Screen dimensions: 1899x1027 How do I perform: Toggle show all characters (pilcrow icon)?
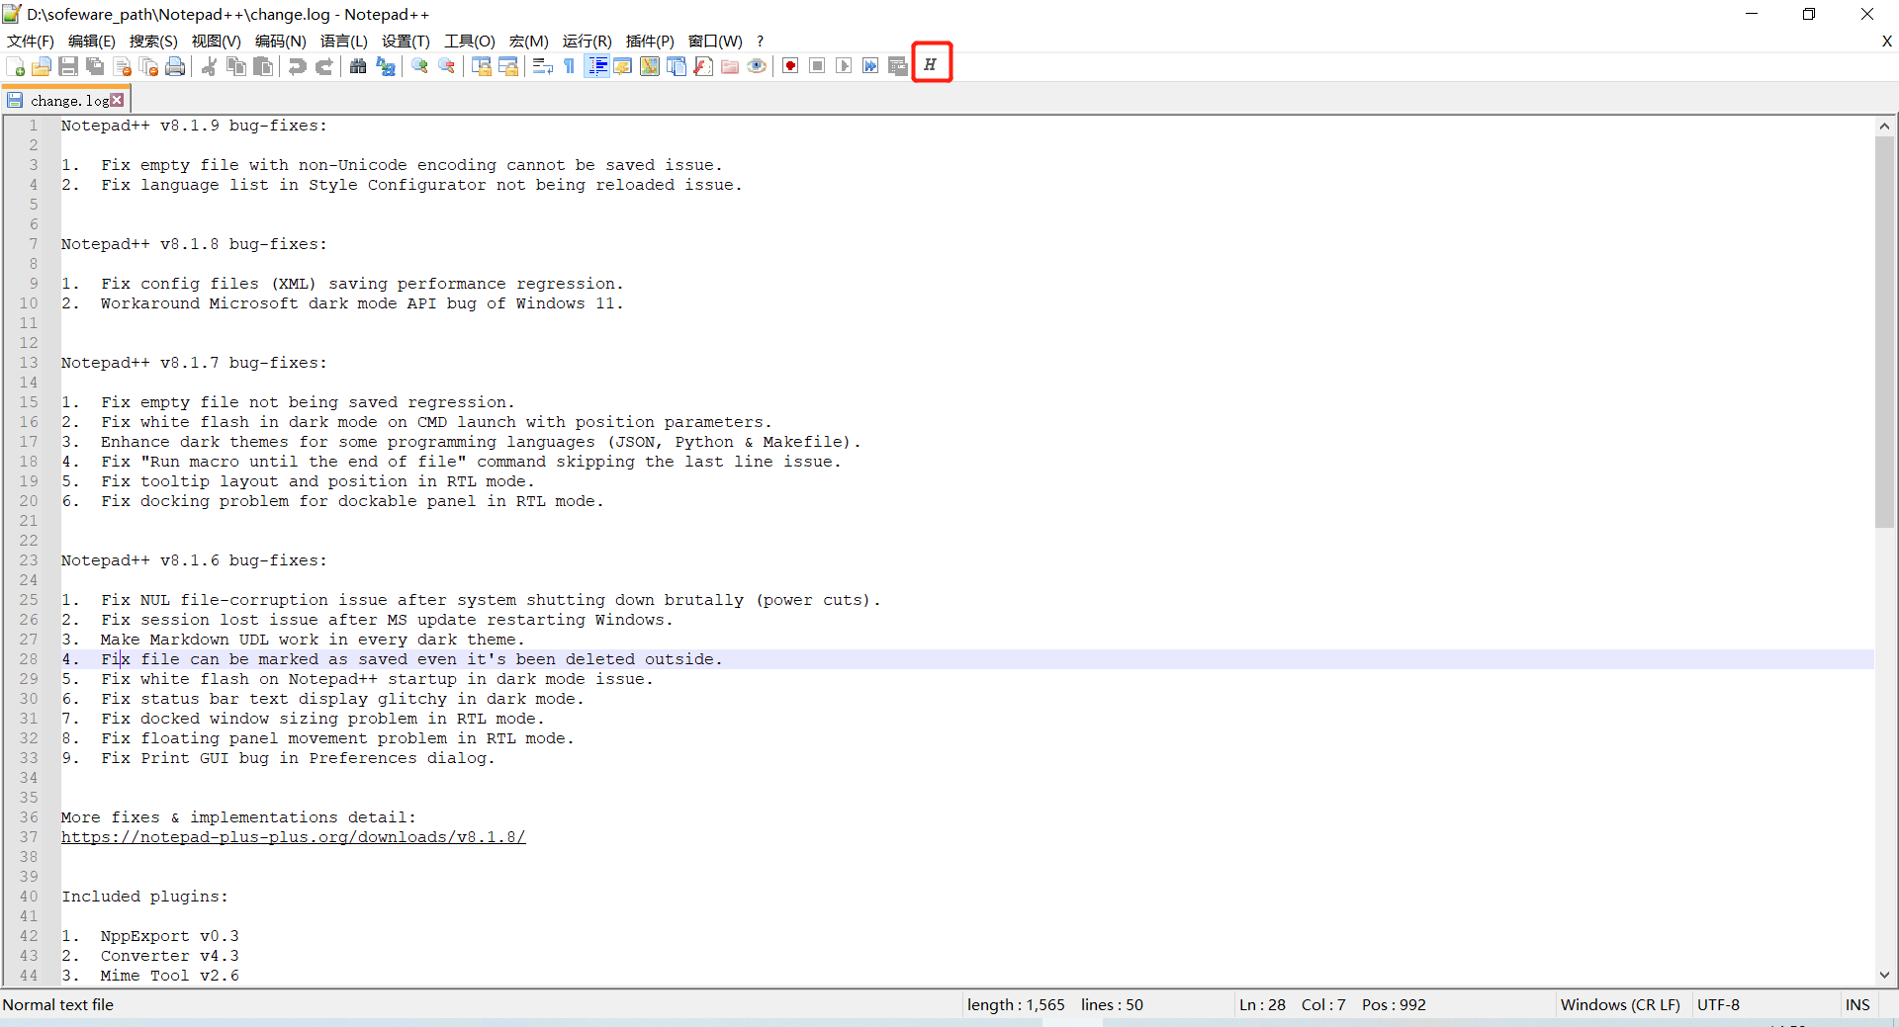click(x=569, y=66)
